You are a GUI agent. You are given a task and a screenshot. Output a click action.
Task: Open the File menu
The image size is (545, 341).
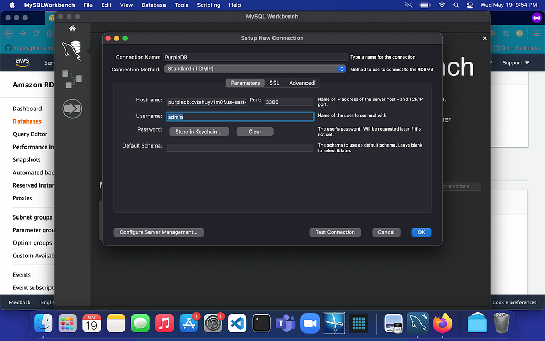(88, 5)
